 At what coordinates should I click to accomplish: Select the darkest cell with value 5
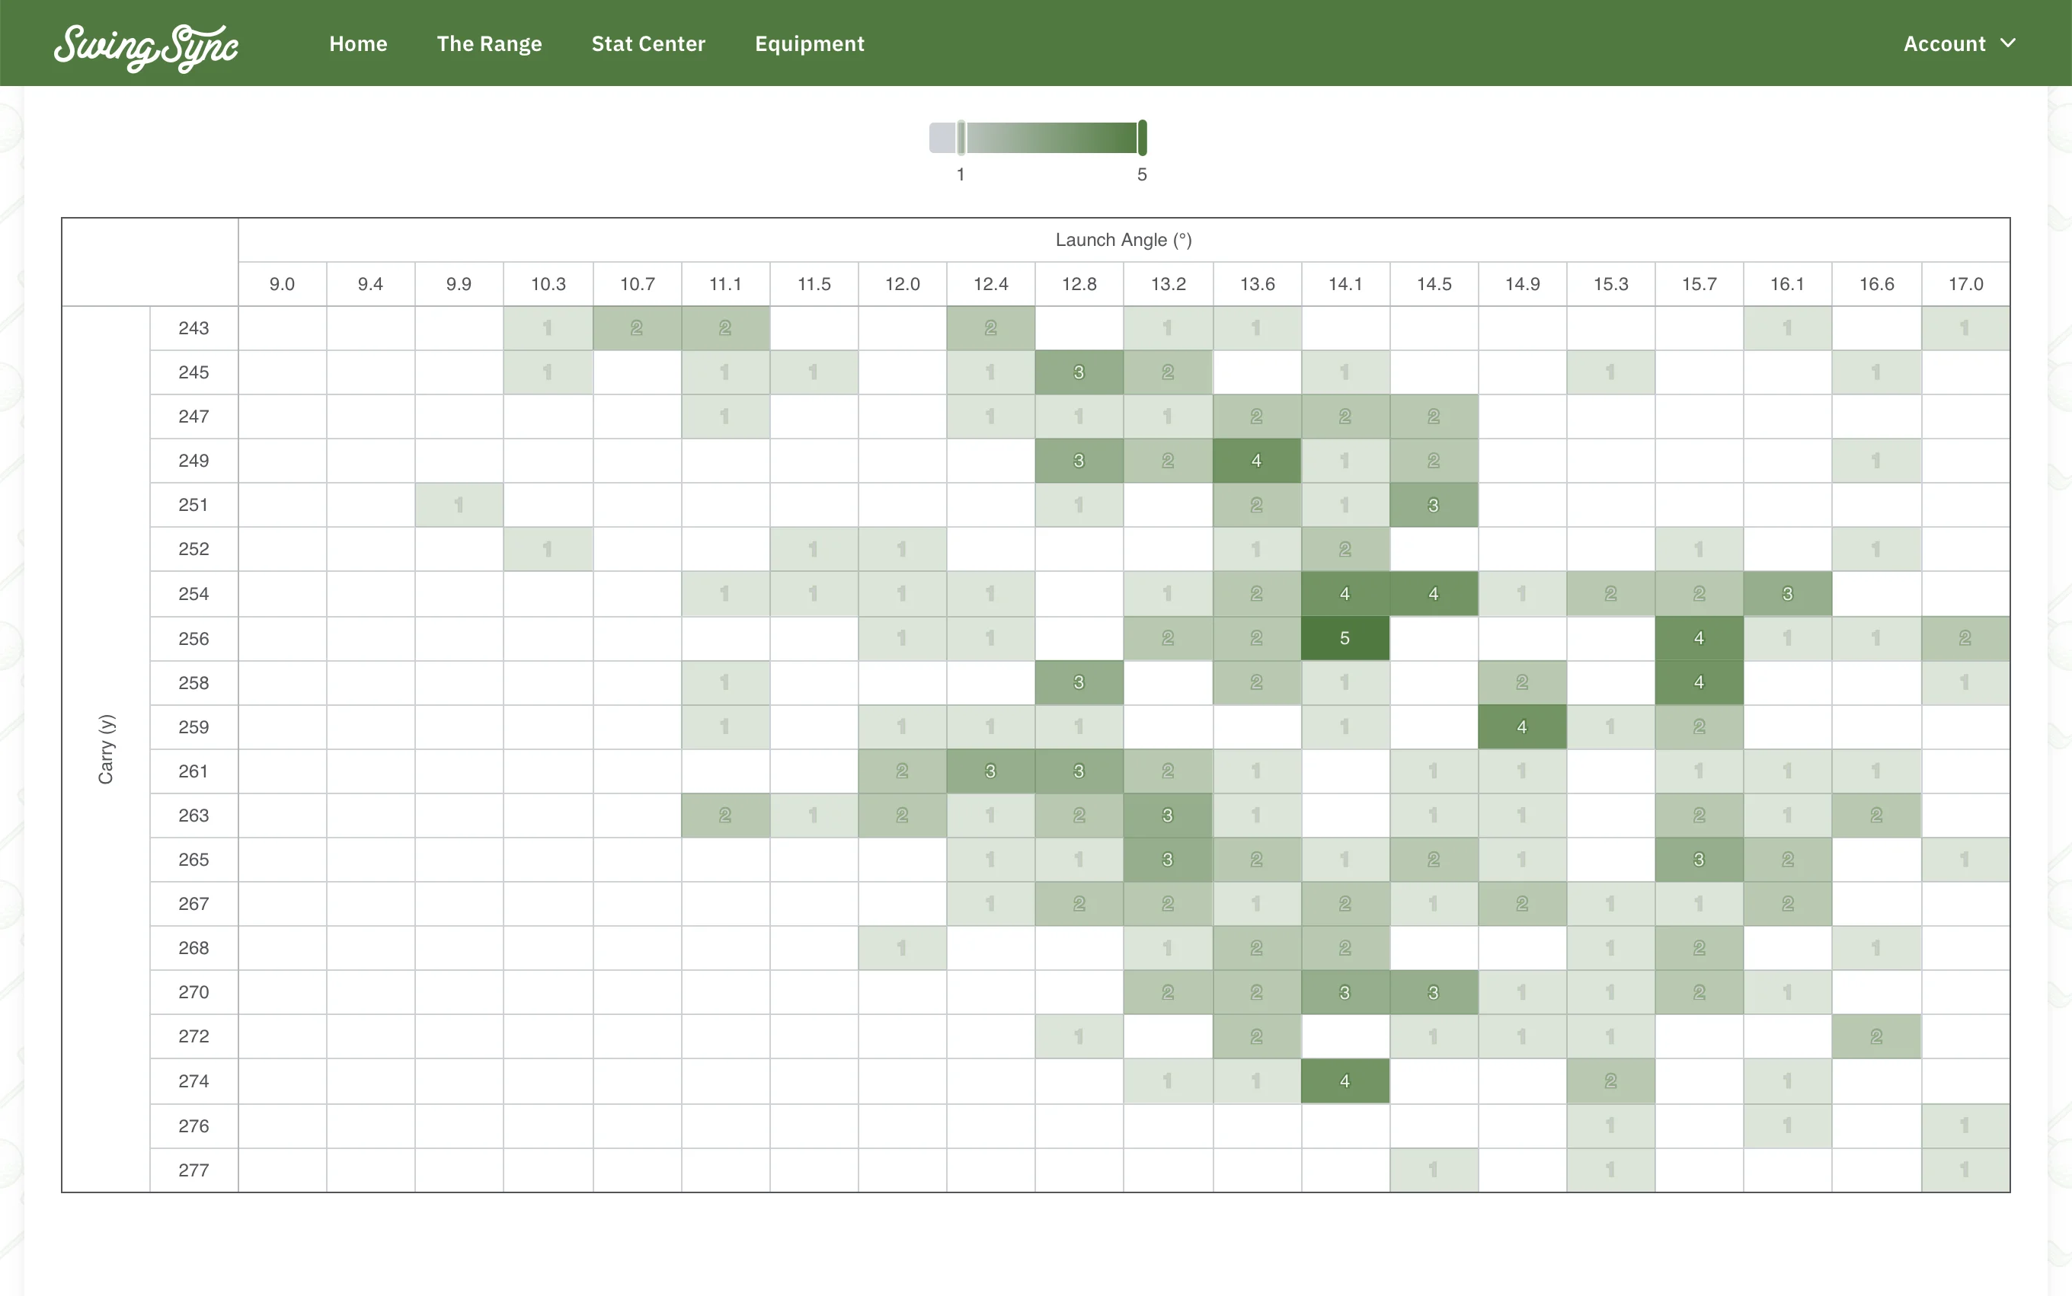click(1345, 639)
